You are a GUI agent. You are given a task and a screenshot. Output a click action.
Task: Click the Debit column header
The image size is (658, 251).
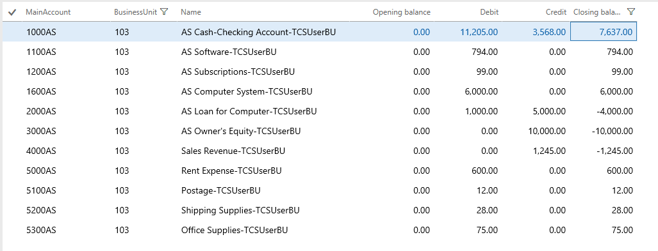489,12
